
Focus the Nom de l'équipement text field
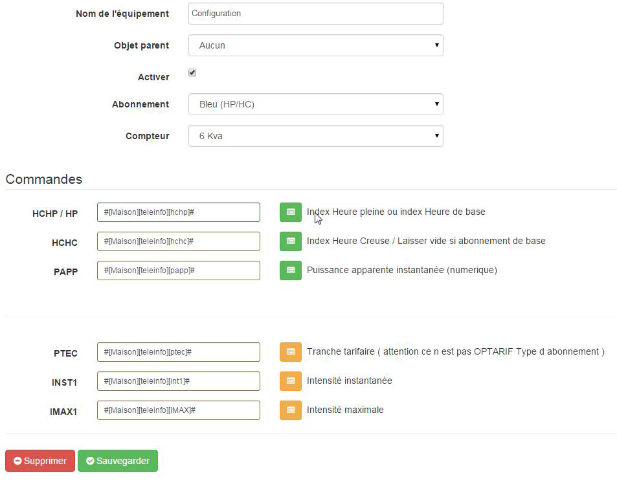coord(315,14)
